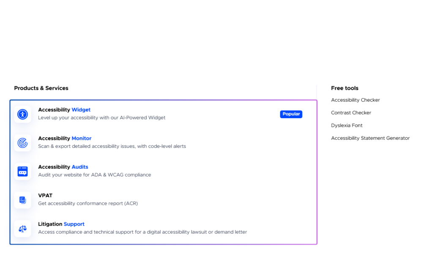Open the Litigation Support title

pyautogui.click(x=61, y=224)
